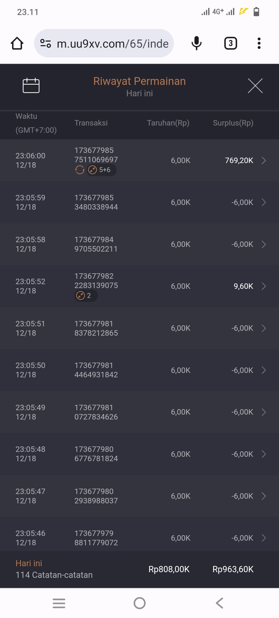Expand the 9,60K surplus row chevron

263,286
